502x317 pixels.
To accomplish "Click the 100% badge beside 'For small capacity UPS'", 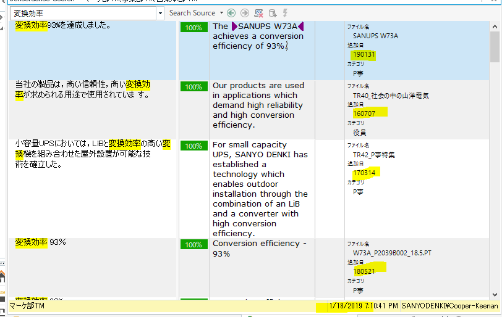I will [194, 146].
